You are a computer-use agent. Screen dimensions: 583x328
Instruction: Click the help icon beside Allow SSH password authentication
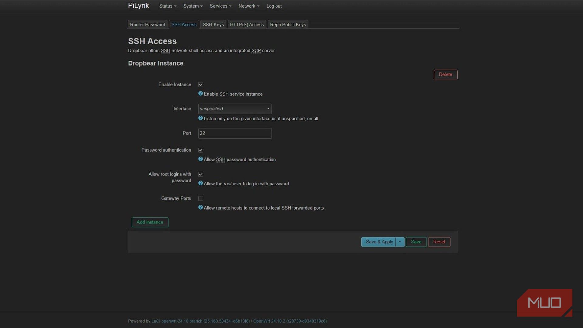200,159
